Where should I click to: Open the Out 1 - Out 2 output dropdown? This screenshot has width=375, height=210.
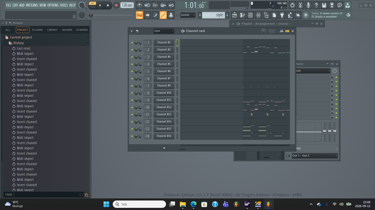315,156
